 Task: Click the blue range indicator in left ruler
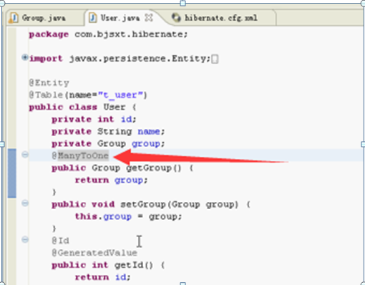[x=12, y=173]
